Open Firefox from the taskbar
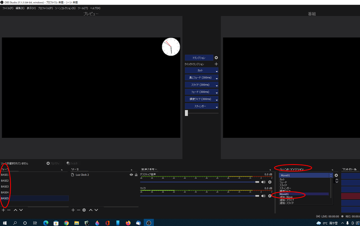360x226 pixels. 128,223
